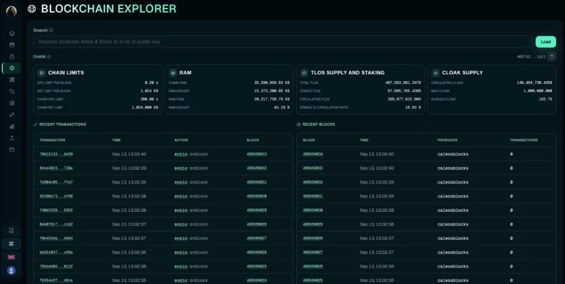The width and height of the screenshot is (565, 284).
Task: Copy the chain ID with clipboard icon
Action: [x=552, y=56]
